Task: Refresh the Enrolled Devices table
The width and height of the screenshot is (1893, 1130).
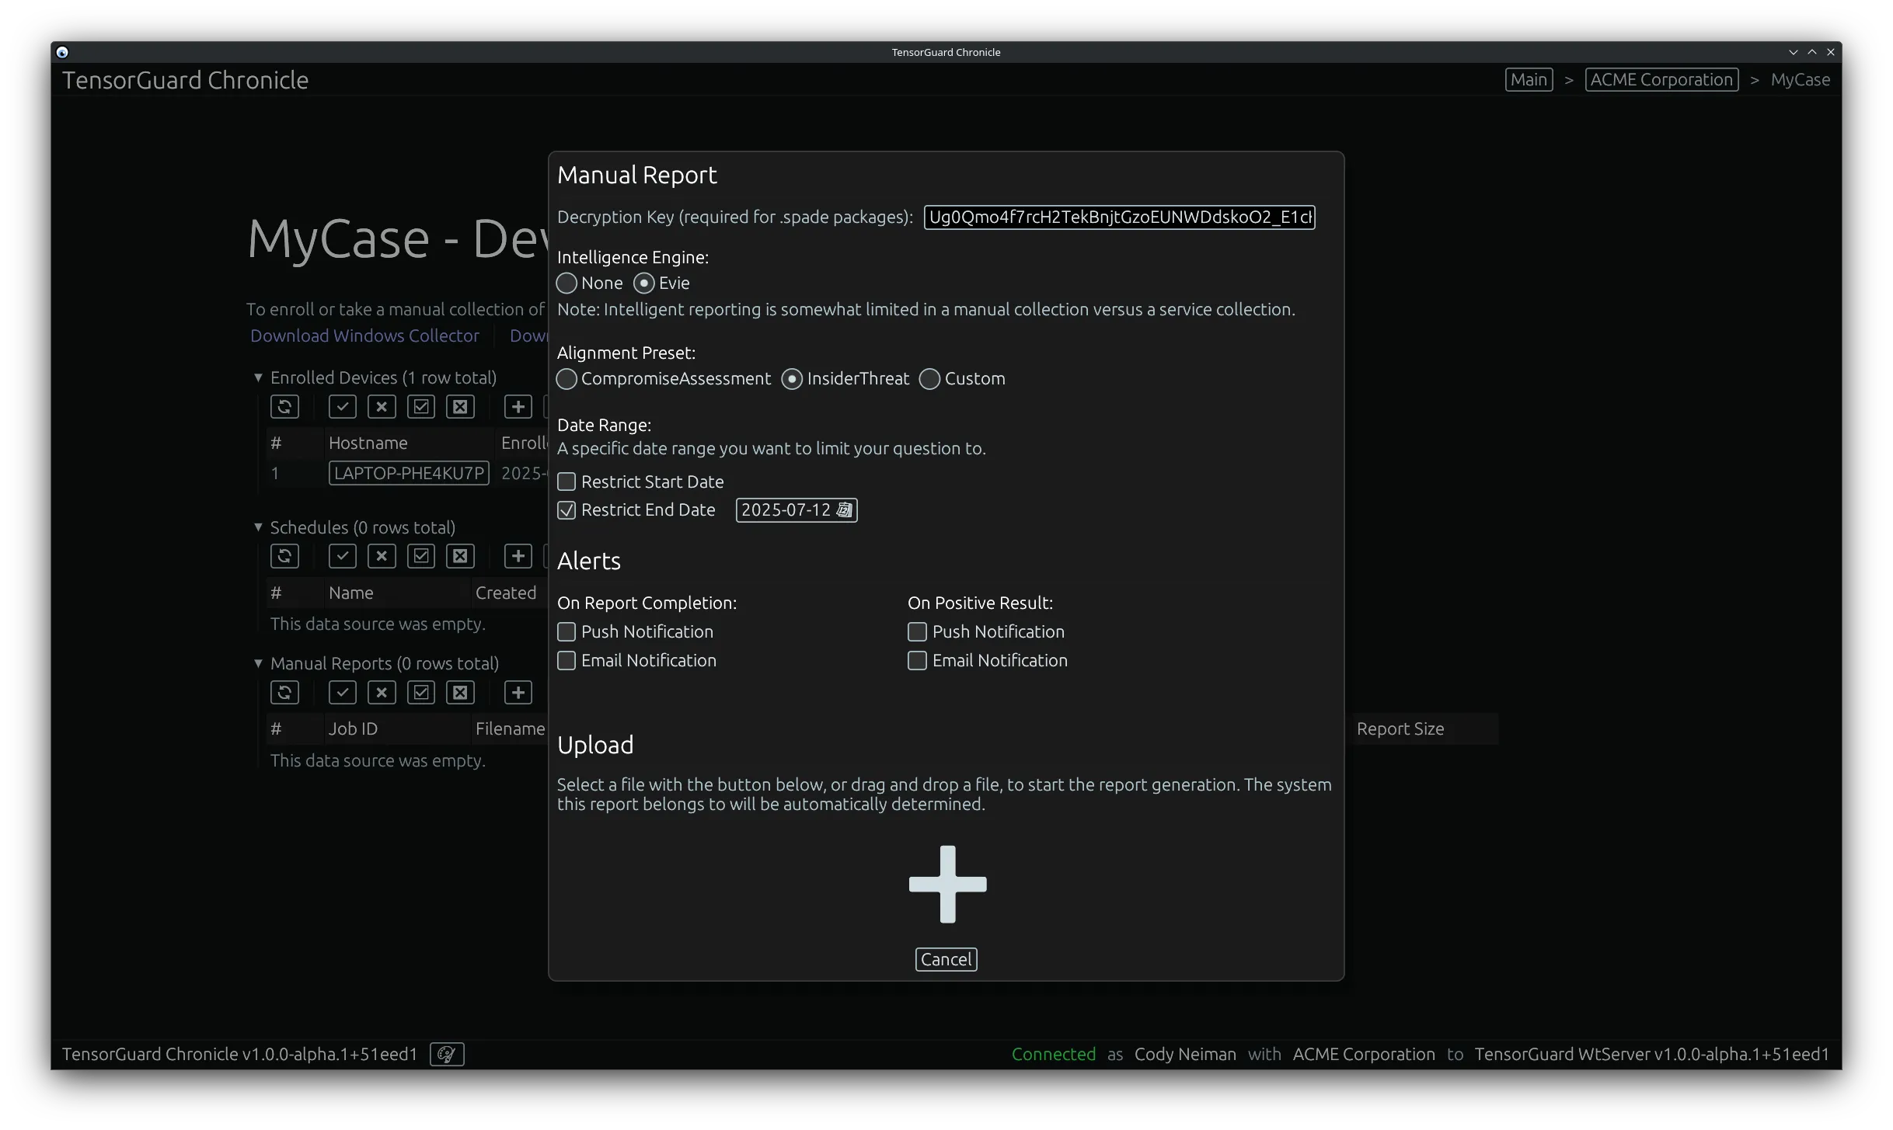Action: coord(284,406)
